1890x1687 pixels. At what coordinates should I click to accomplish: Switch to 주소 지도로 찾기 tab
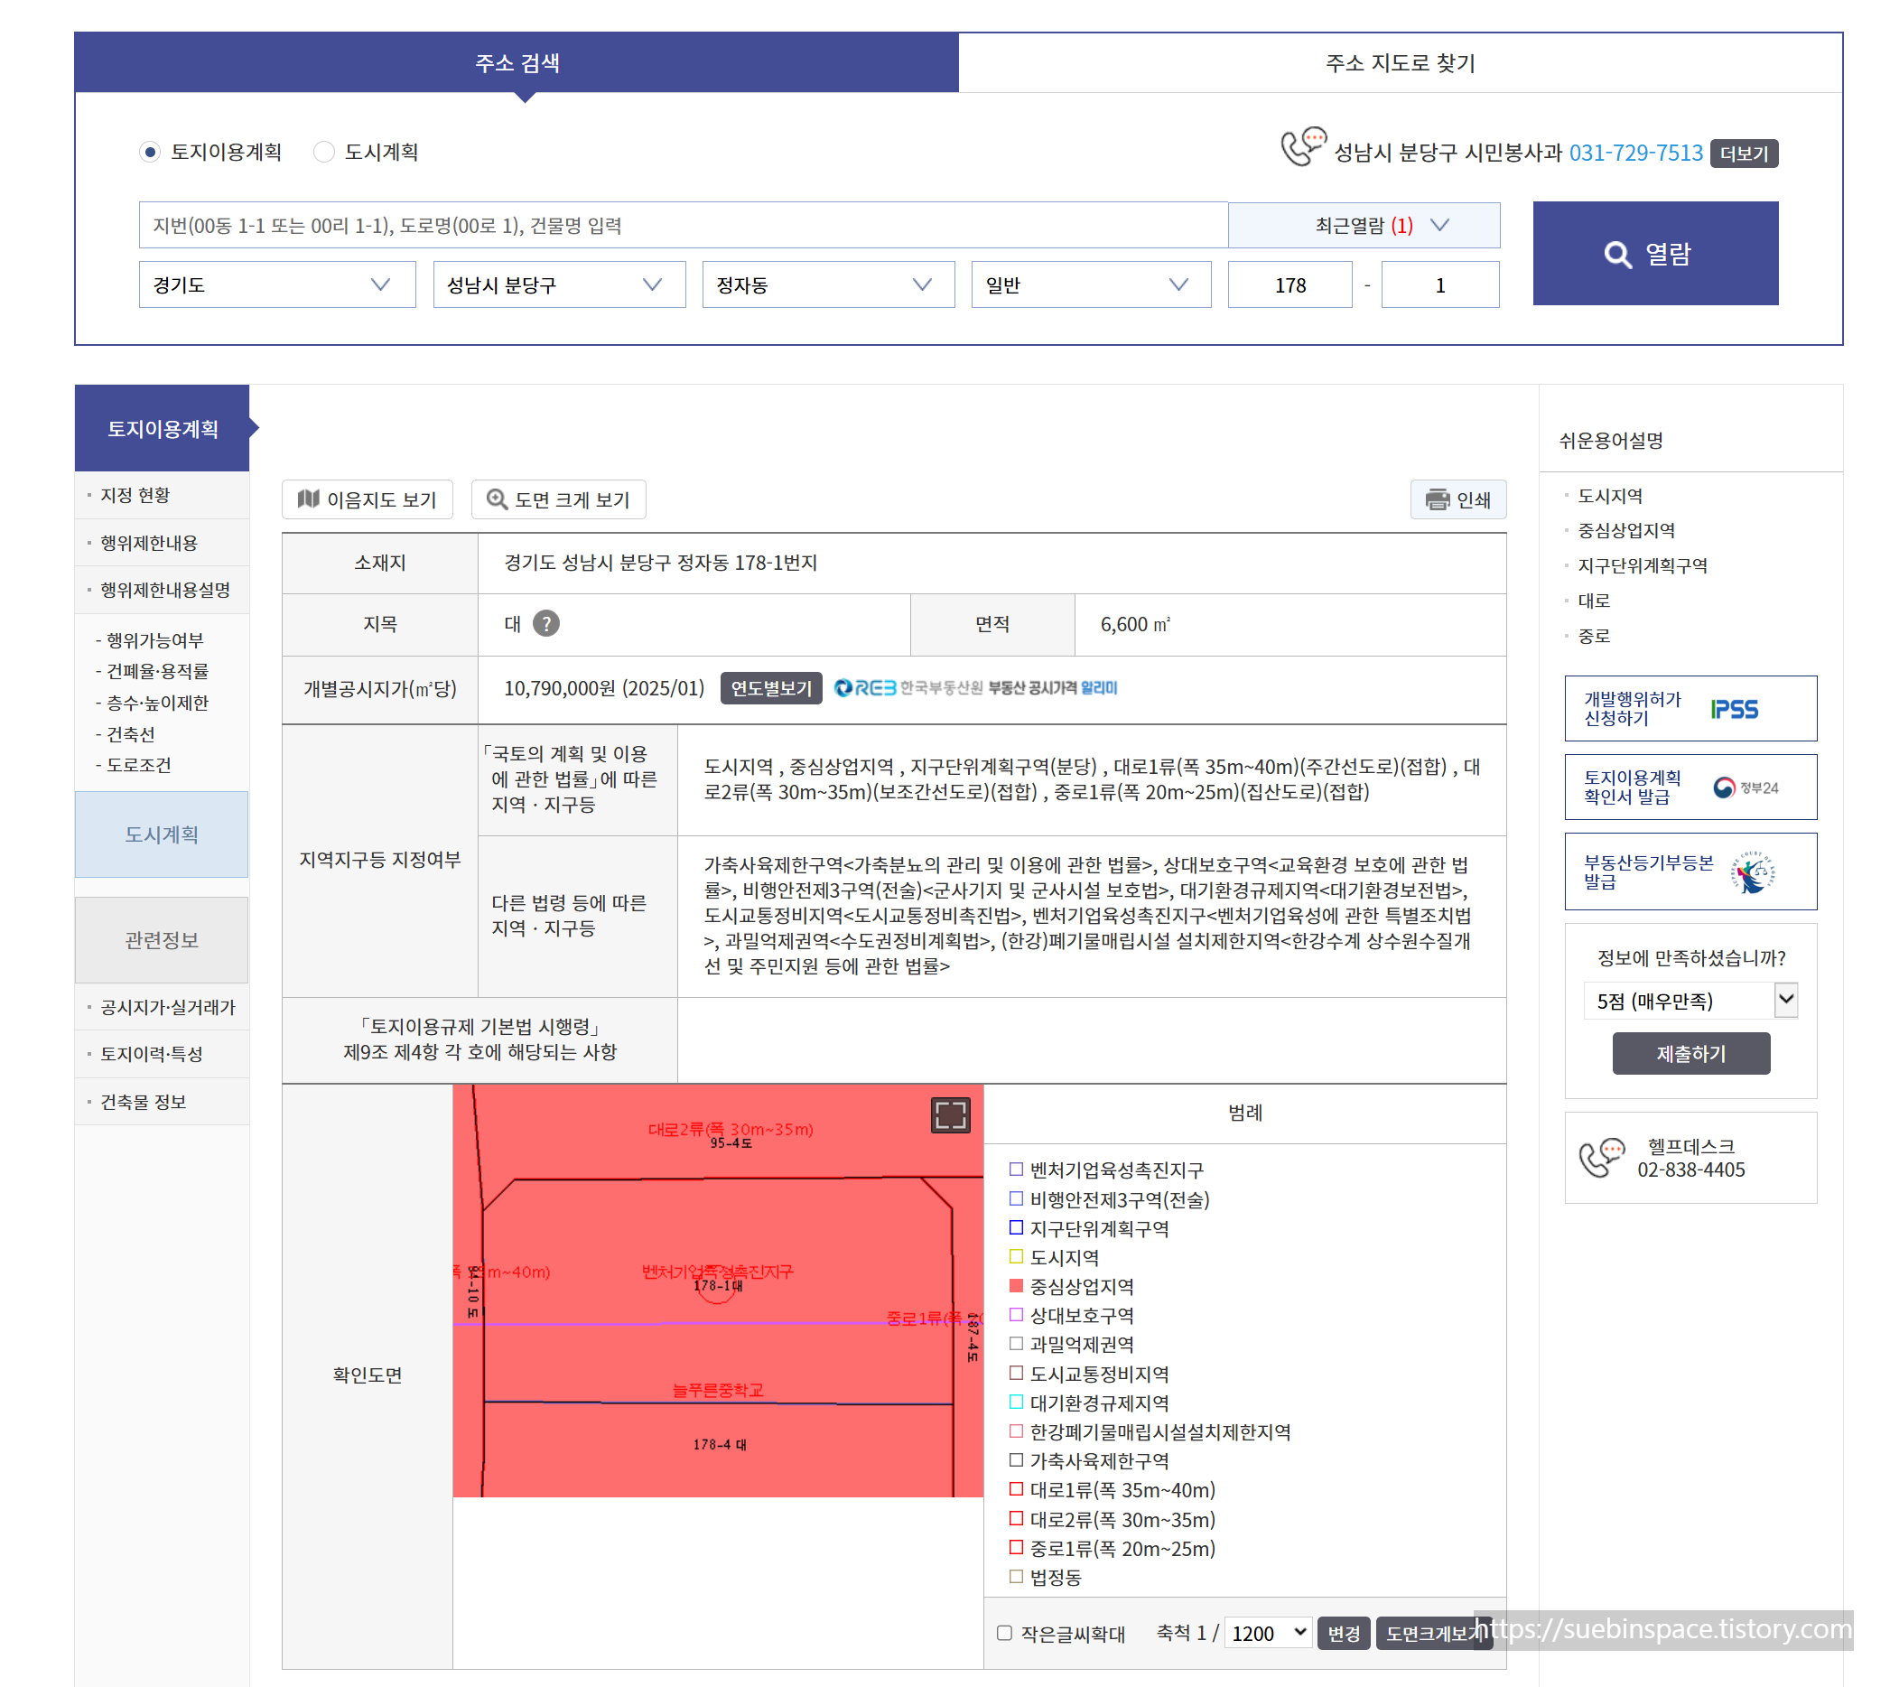tap(1399, 63)
